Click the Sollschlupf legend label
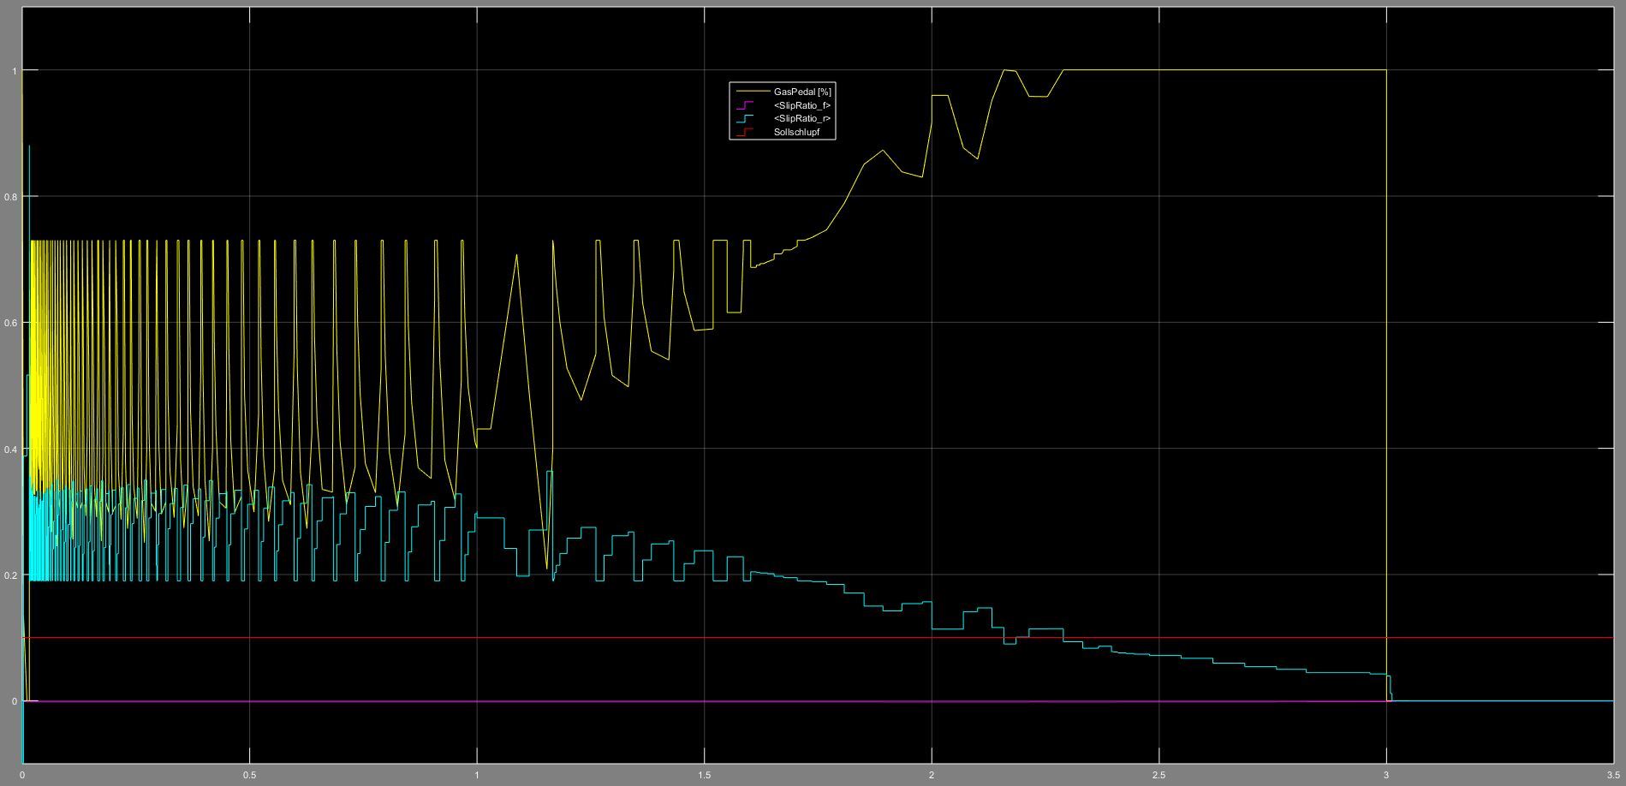1626x786 pixels. coord(796,133)
